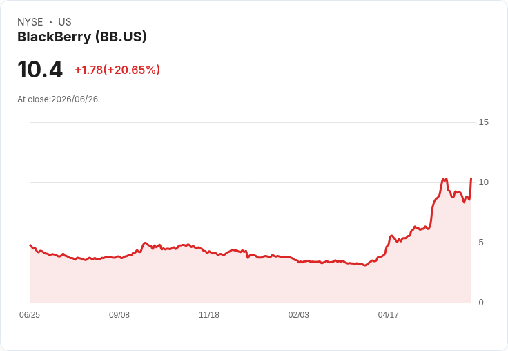Click the lowest trough before the April rally
508x351 pixels.
[x=365, y=265]
